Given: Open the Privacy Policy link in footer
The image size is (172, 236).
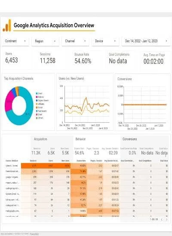Looking at the screenshot, I should (34, 234).
